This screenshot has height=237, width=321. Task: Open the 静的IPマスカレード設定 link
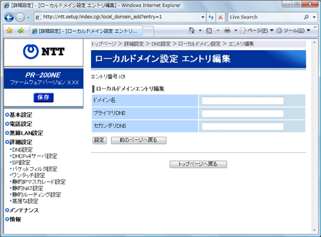point(38,182)
